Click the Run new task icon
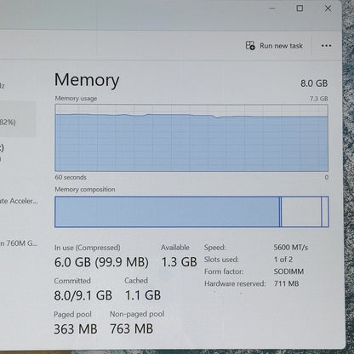354x354 pixels. tap(250, 45)
